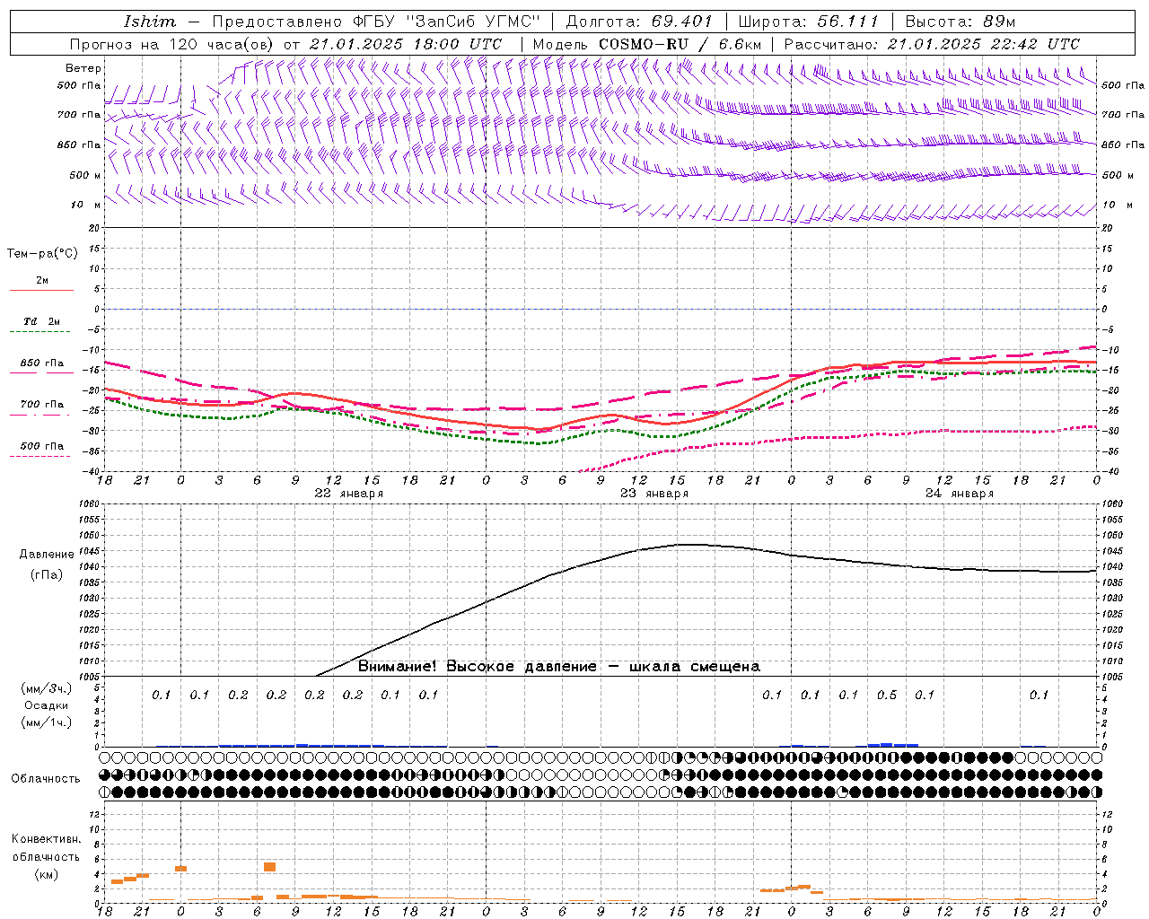This screenshot has width=1149, height=919.
Task: Click the Высота: 89м value
Action: pyautogui.click(x=960, y=22)
